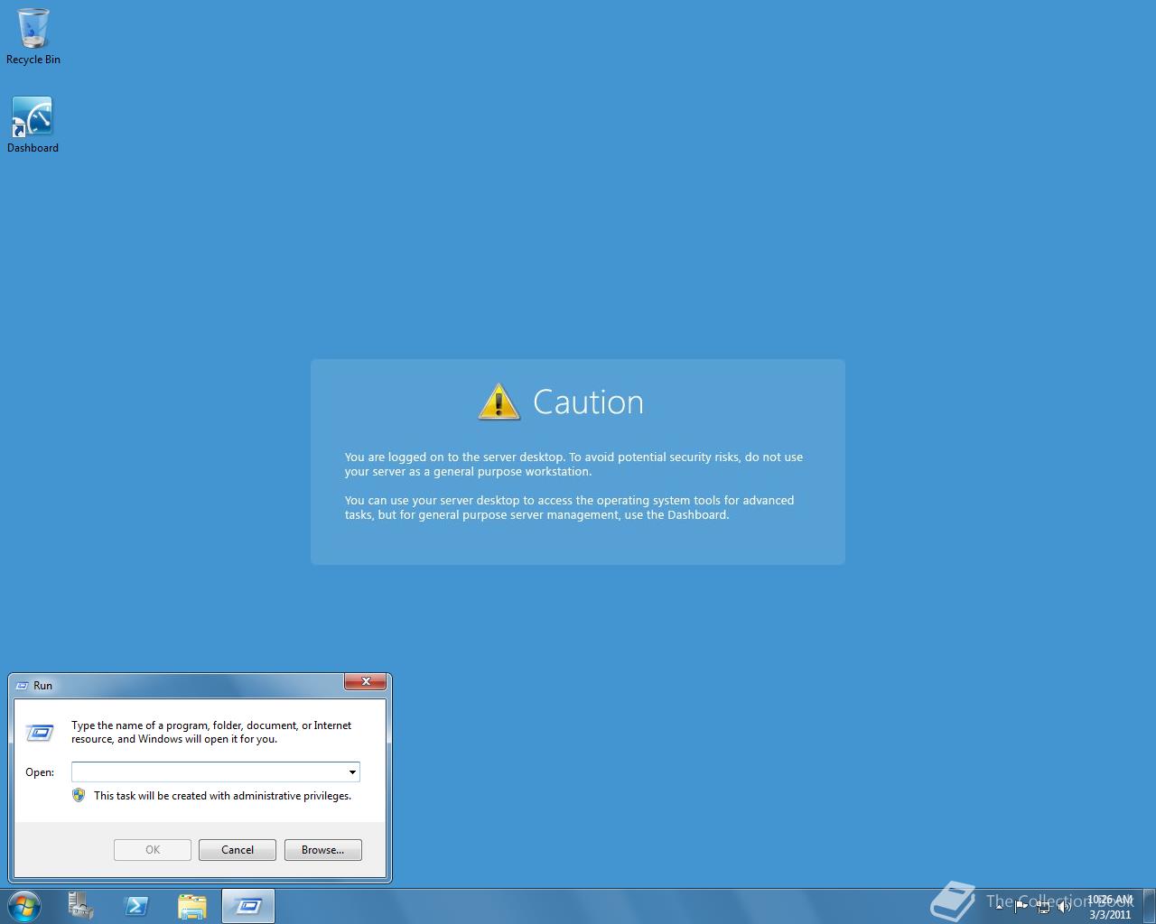Click the Browse... button
Viewport: 1156px width, 924px height.
click(x=323, y=850)
